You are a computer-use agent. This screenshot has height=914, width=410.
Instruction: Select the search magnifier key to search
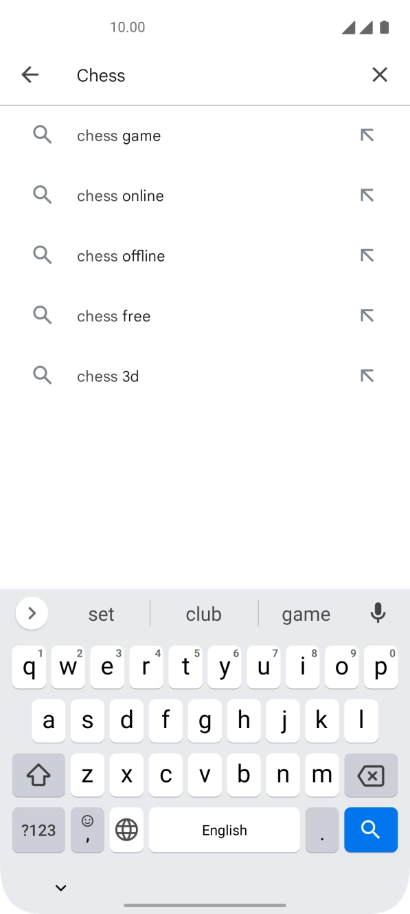coord(371,830)
